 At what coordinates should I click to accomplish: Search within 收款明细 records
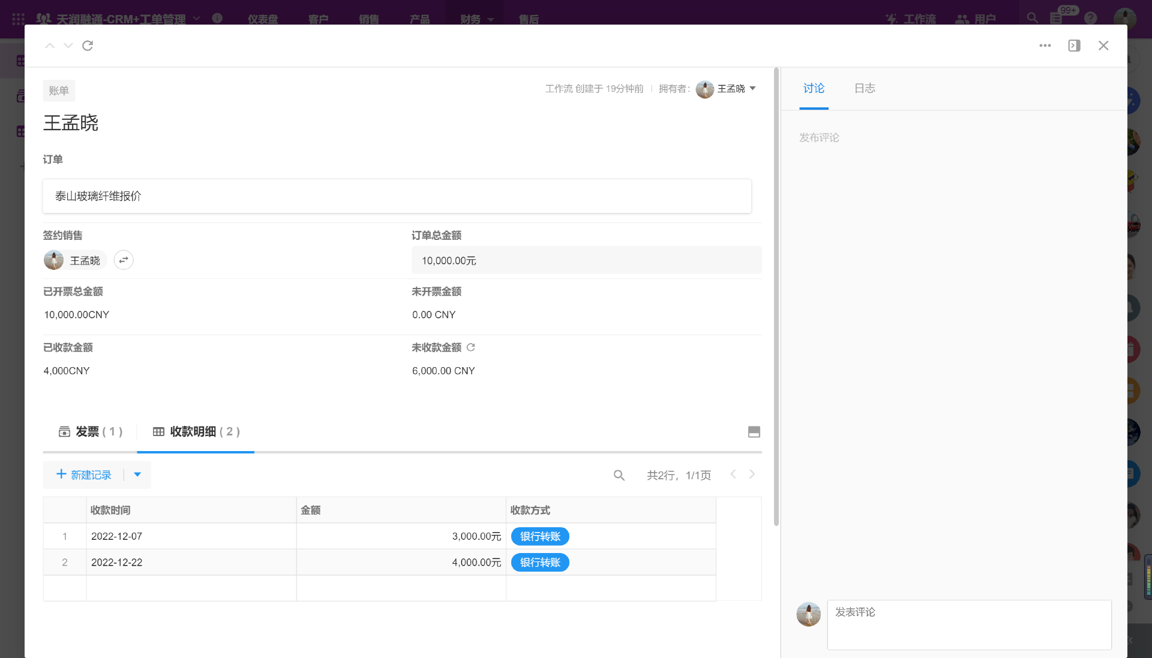(x=619, y=475)
